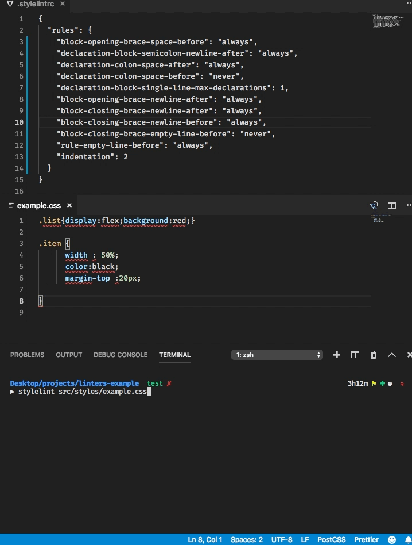412x545 pixels.
Task: Split the example.css editor
Action: (392, 205)
